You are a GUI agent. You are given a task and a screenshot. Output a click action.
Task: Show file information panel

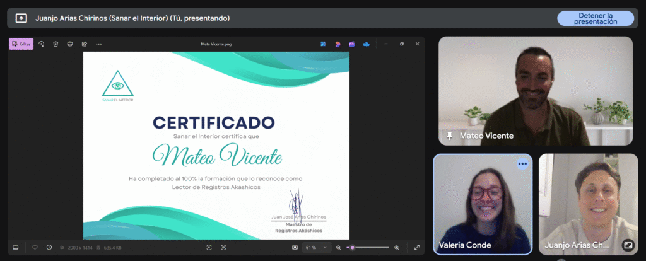(49, 247)
